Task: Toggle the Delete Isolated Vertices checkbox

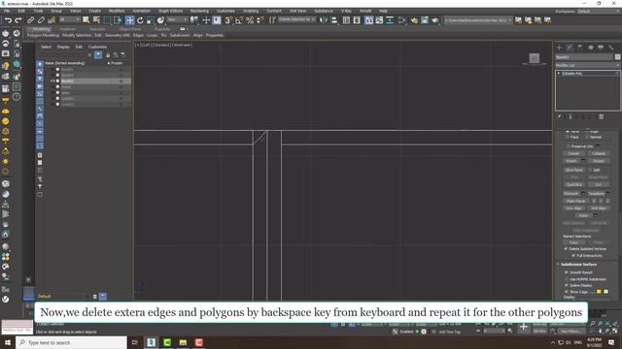Action: click(566, 249)
